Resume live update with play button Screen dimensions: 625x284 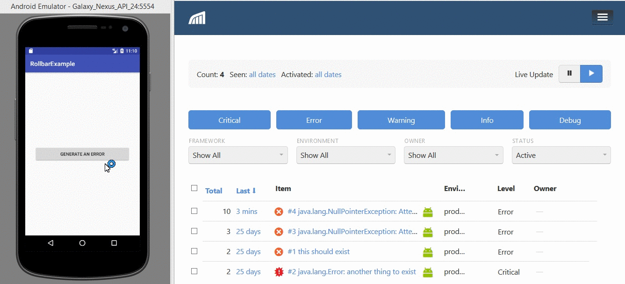coord(591,73)
